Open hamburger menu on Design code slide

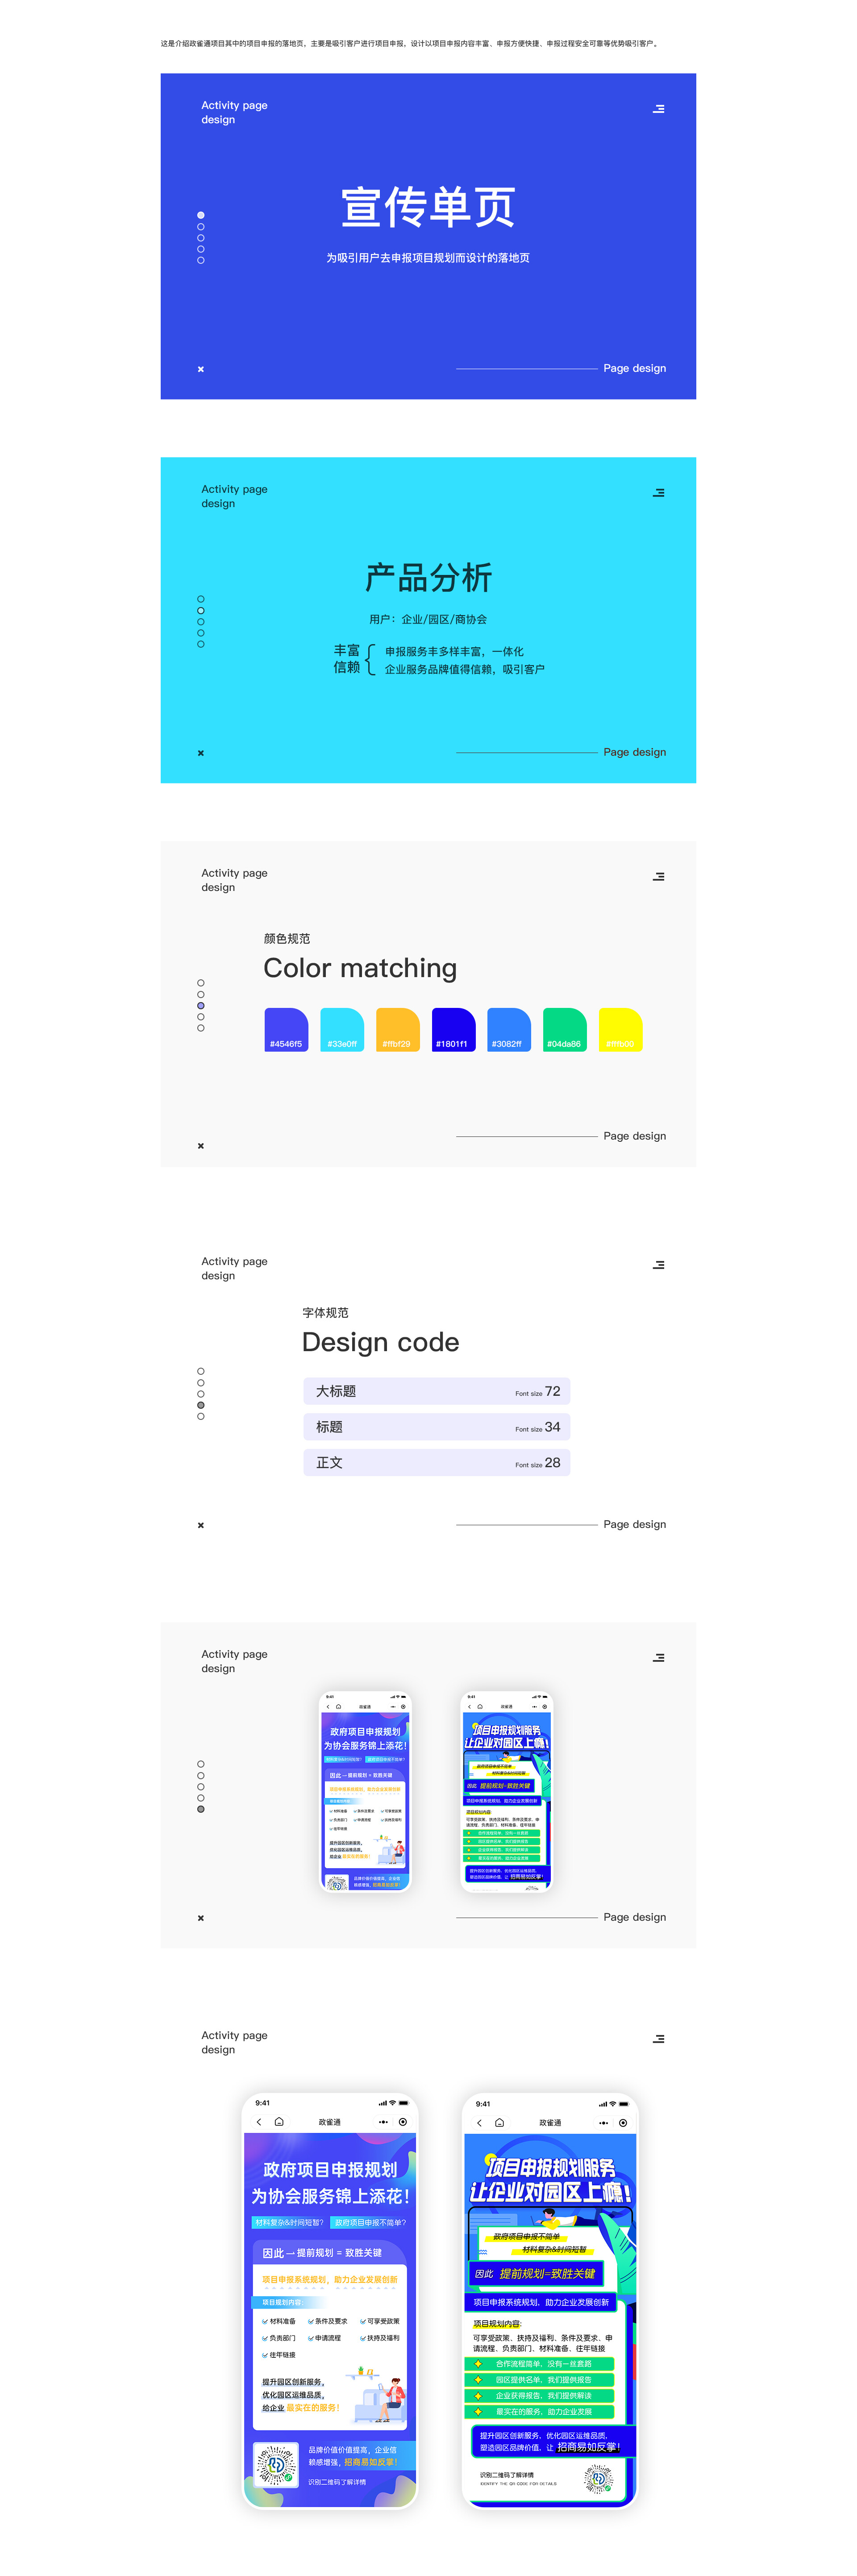coord(658,1265)
